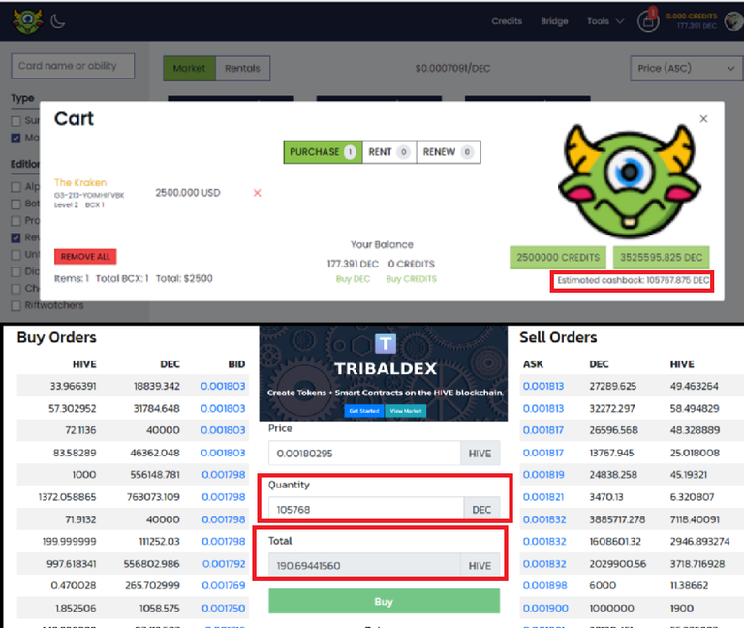
Task: Click bid 0.001750 in buy orders
Action: 224,608
